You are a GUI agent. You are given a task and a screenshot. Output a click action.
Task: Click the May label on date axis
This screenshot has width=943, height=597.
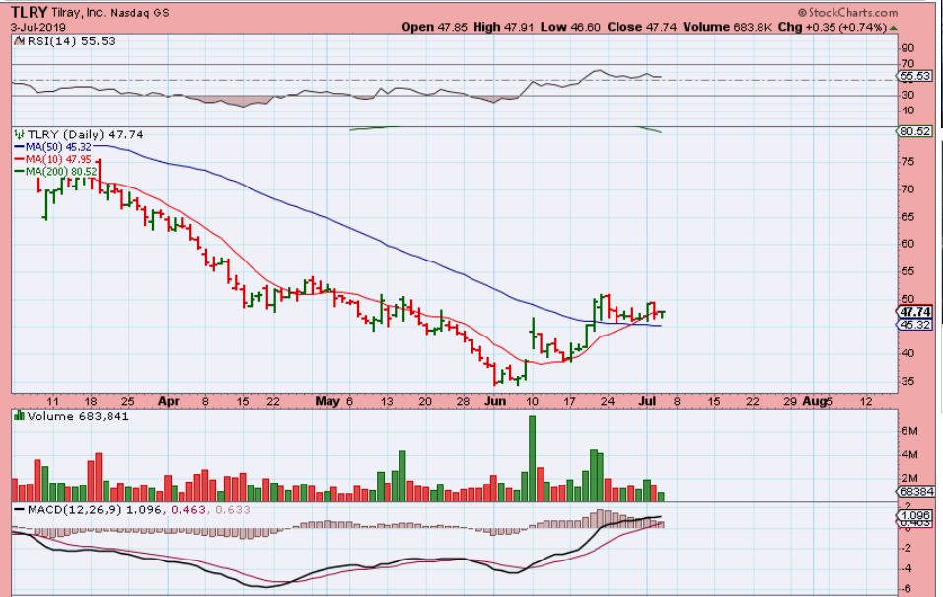tap(327, 401)
